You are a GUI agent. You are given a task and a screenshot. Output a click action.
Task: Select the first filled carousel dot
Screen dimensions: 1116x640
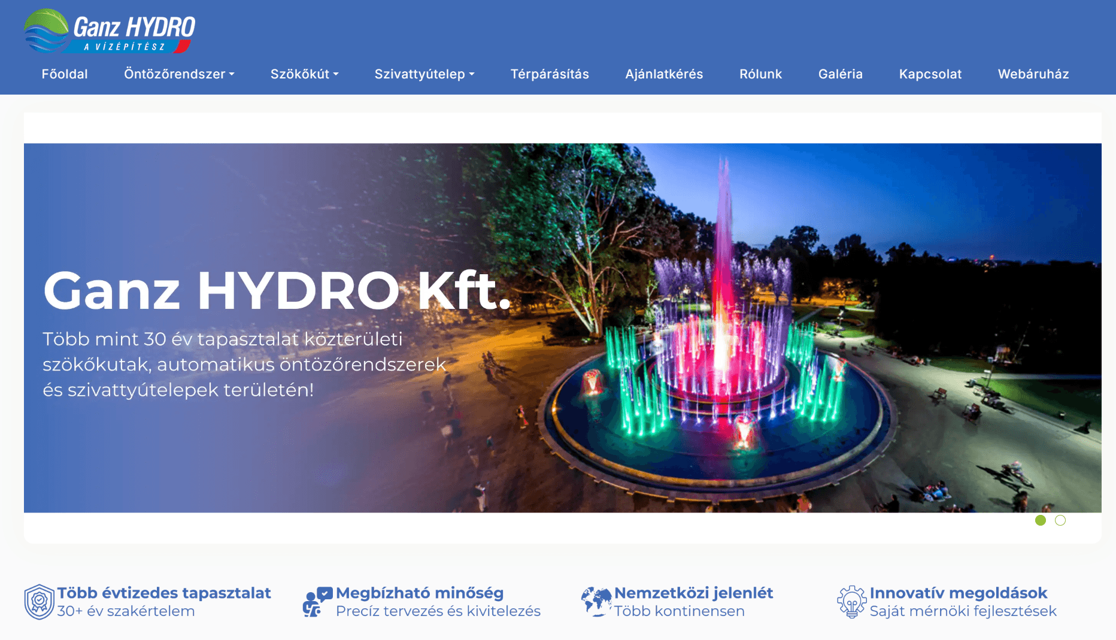tap(1041, 520)
